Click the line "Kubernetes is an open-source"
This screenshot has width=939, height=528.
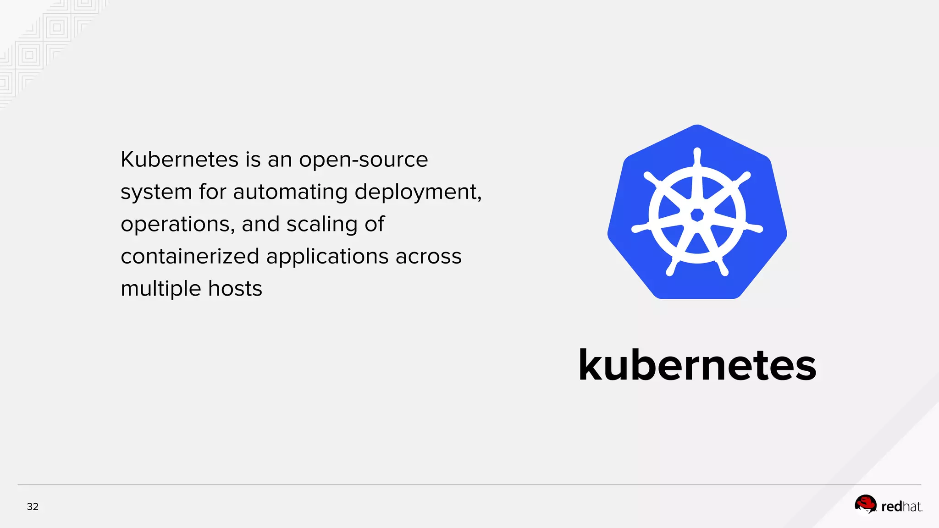coord(274,159)
